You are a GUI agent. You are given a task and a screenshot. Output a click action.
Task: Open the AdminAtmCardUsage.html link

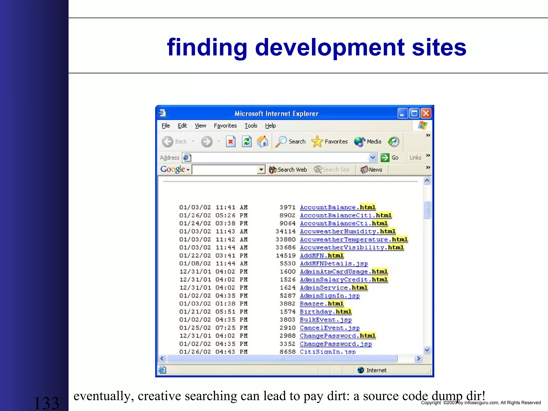tap(344, 271)
